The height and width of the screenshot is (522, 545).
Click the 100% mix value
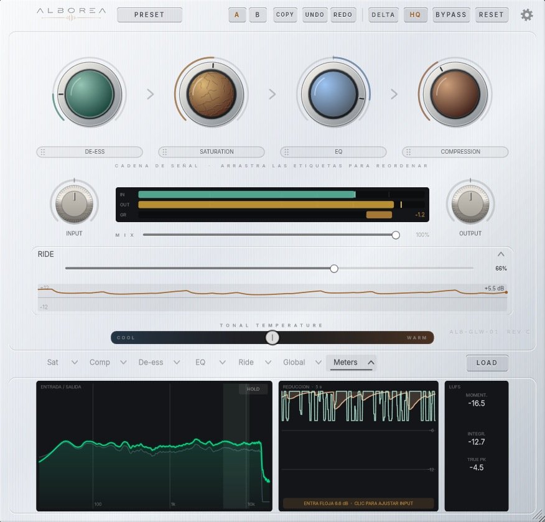point(422,235)
